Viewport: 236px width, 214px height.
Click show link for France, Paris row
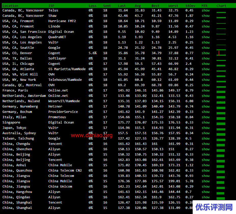[x=205, y=90]
